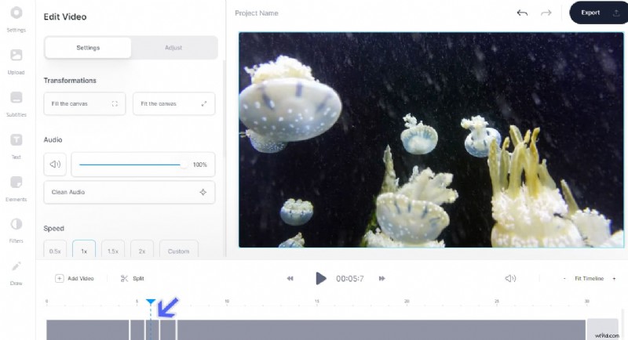Image resolution: width=628 pixels, height=340 pixels.
Task: Skip backward with rewind control
Action: (290, 278)
